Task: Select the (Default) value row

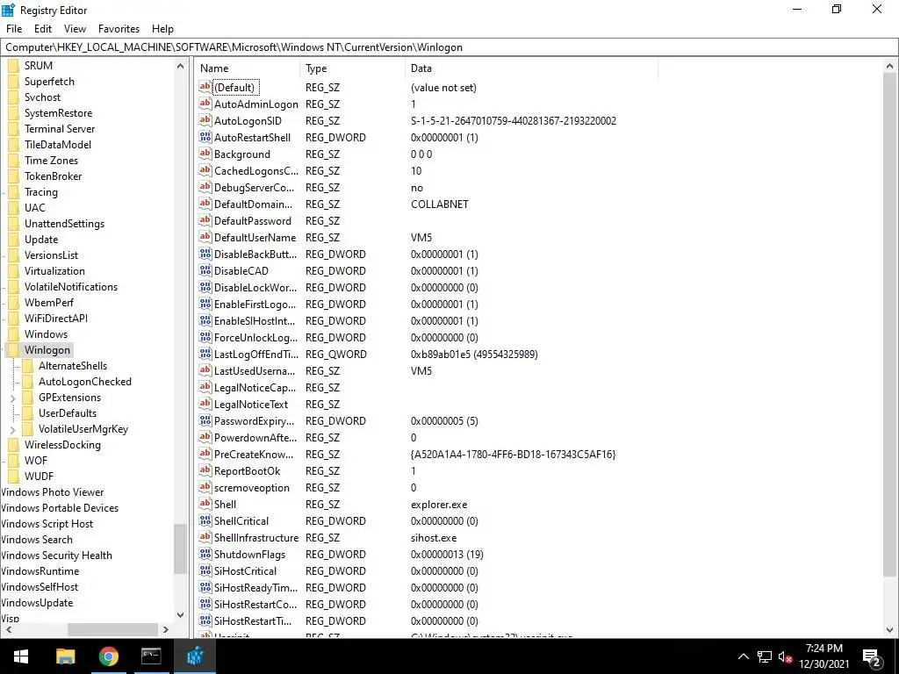Action: pyautogui.click(x=234, y=87)
